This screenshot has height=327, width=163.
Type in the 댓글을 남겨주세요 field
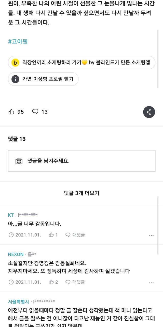[87, 161]
